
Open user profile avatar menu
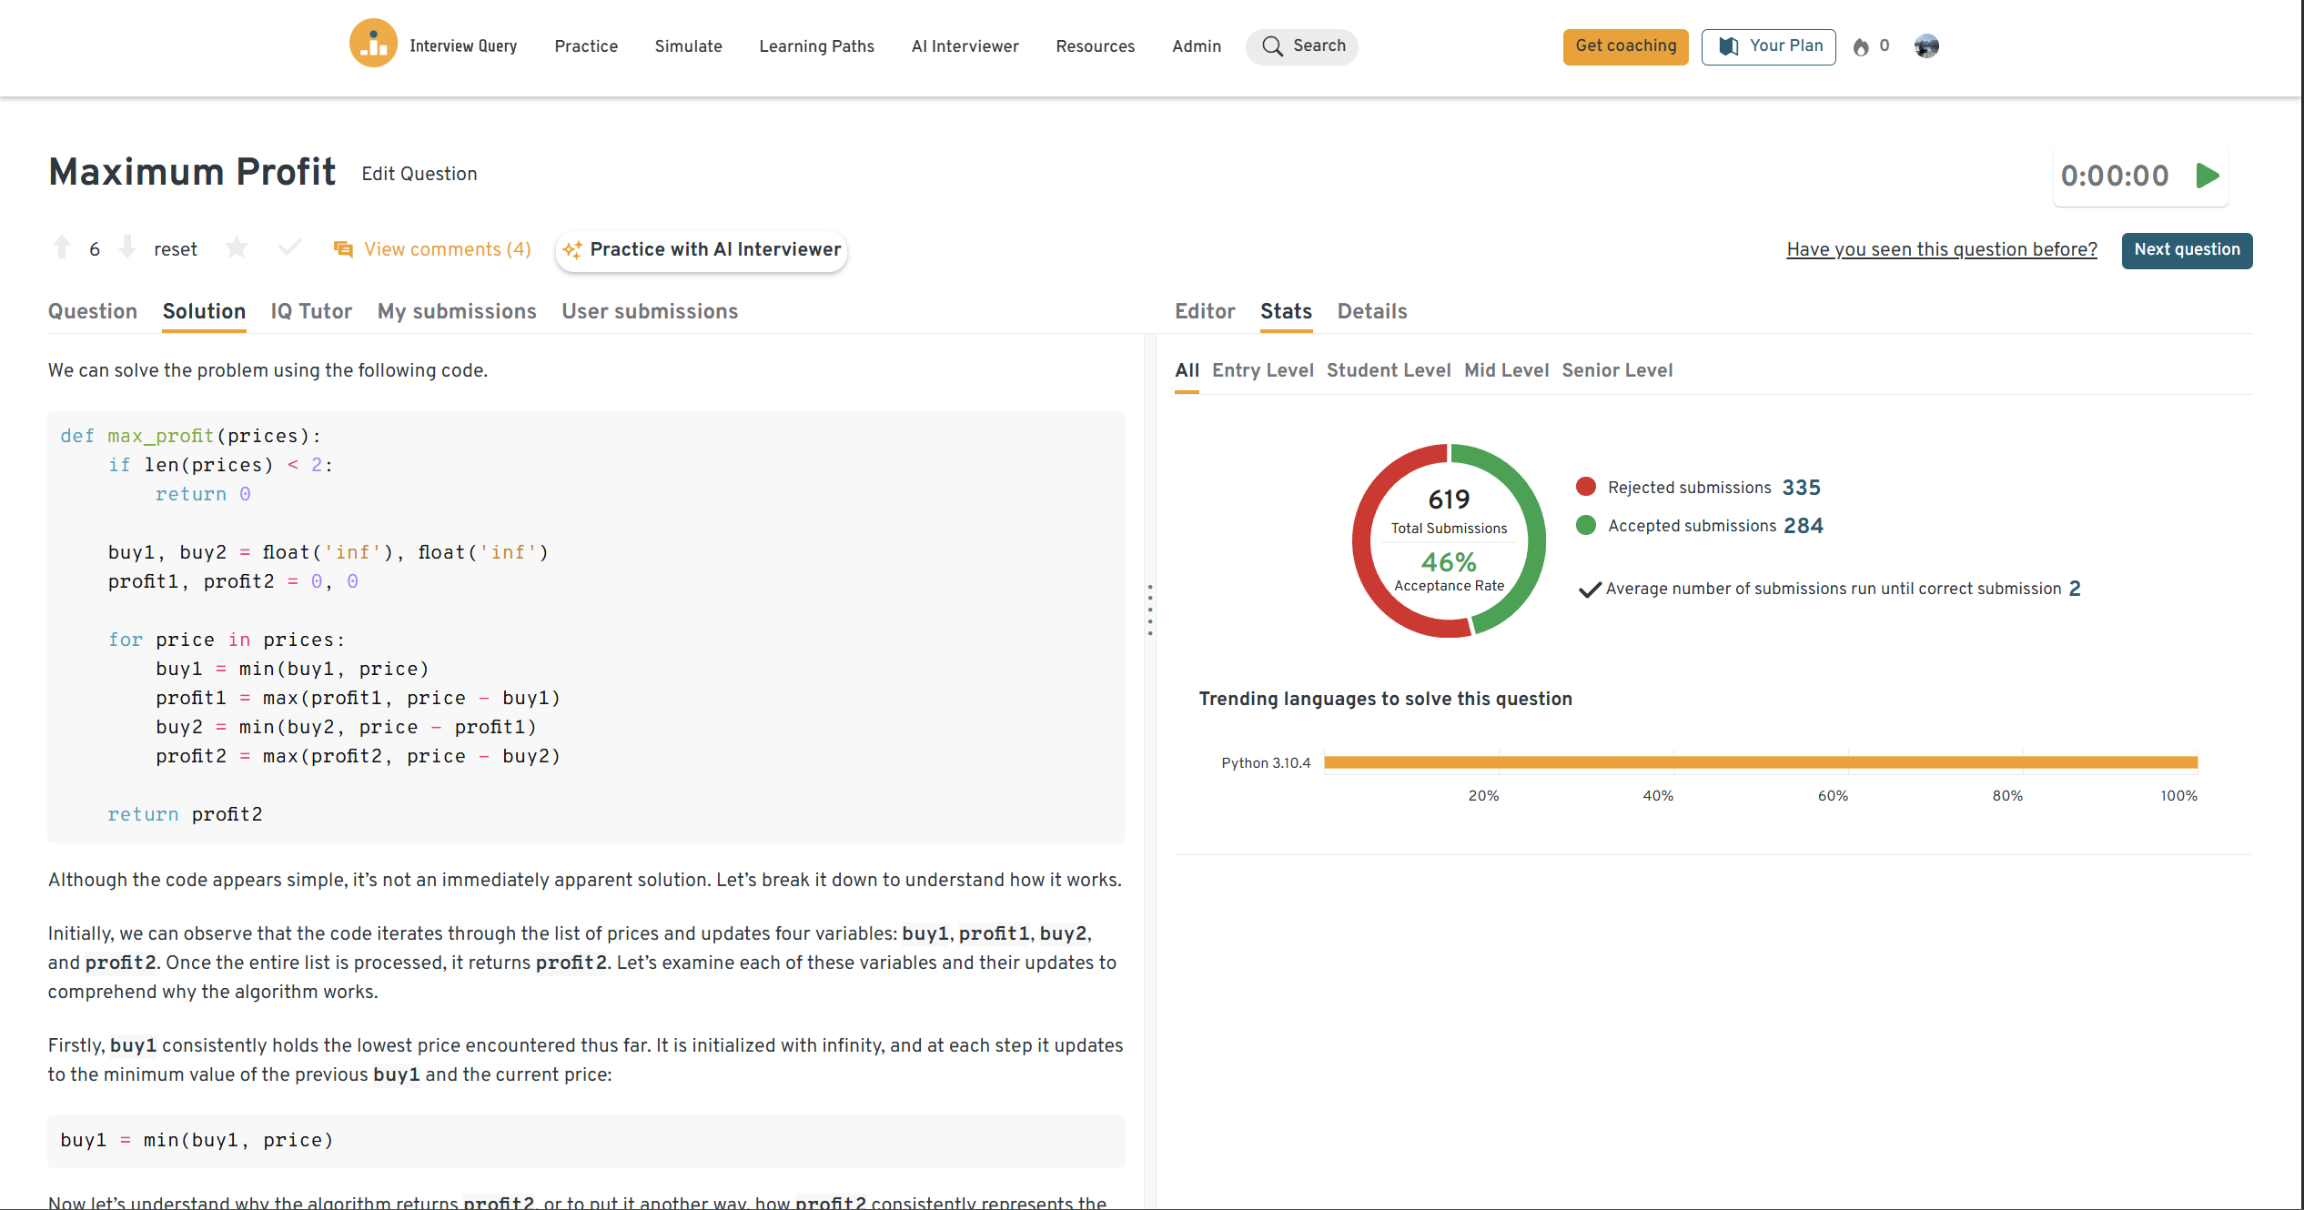pos(1926,45)
